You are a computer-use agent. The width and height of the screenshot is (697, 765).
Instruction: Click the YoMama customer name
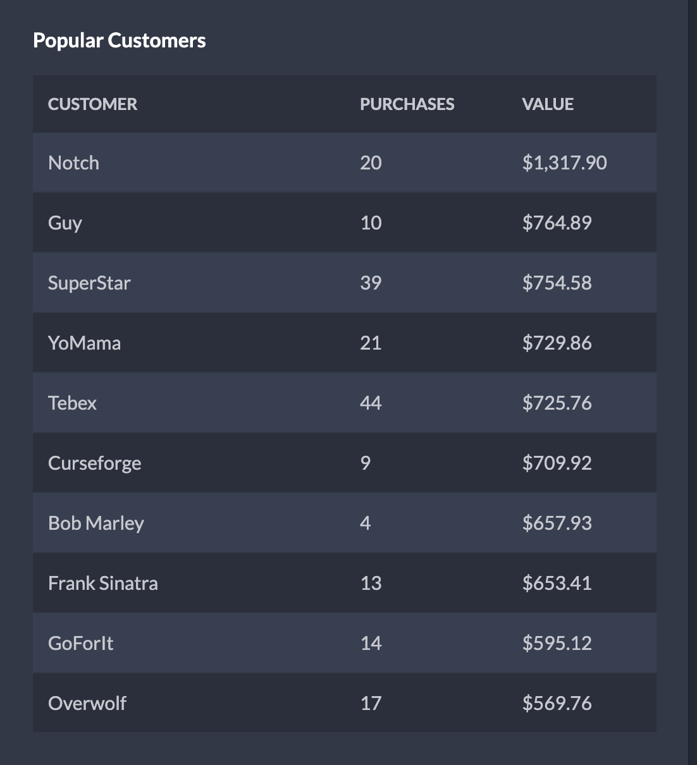pyautogui.click(x=84, y=343)
